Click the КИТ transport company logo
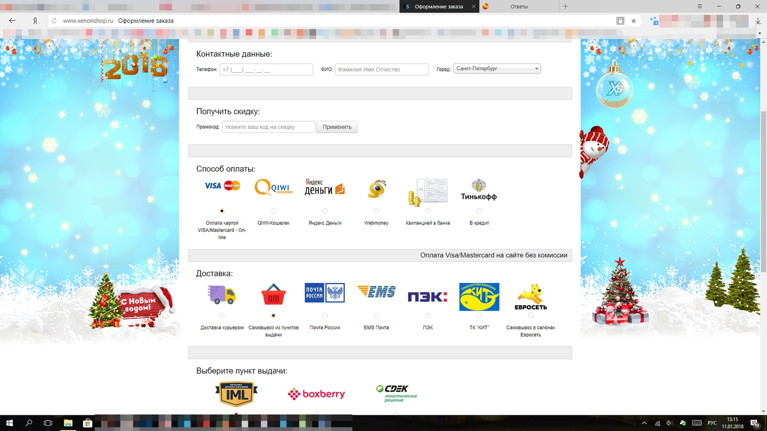Viewport: 767px width, 431px height. point(479,297)
